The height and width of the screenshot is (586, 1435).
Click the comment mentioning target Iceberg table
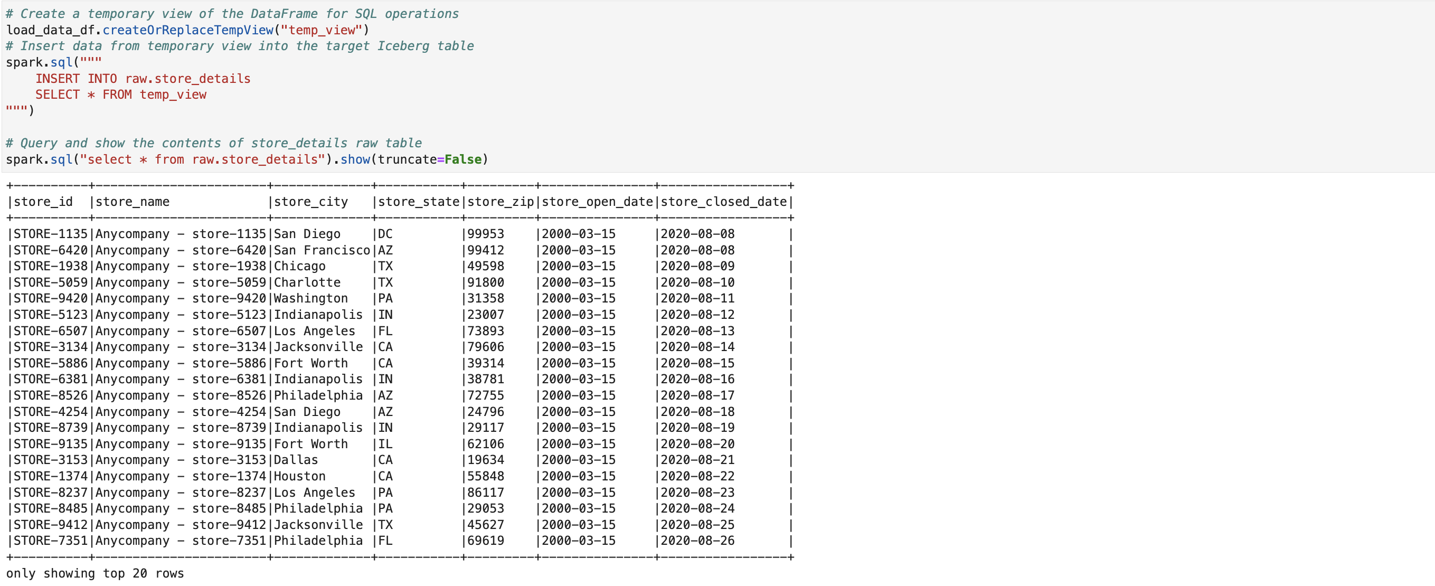point(240,46)
